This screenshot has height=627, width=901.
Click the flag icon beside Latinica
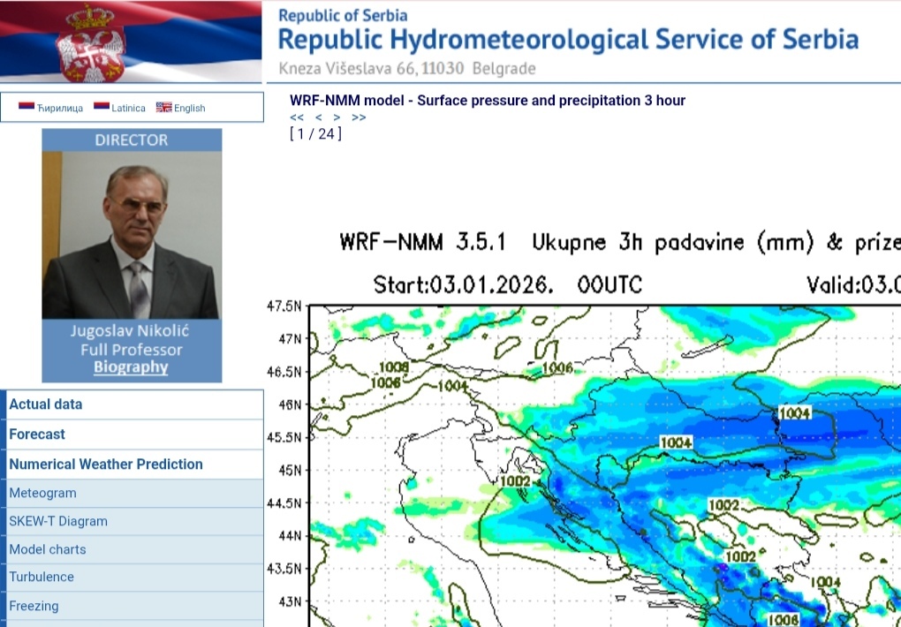click(x=102, y=107)
